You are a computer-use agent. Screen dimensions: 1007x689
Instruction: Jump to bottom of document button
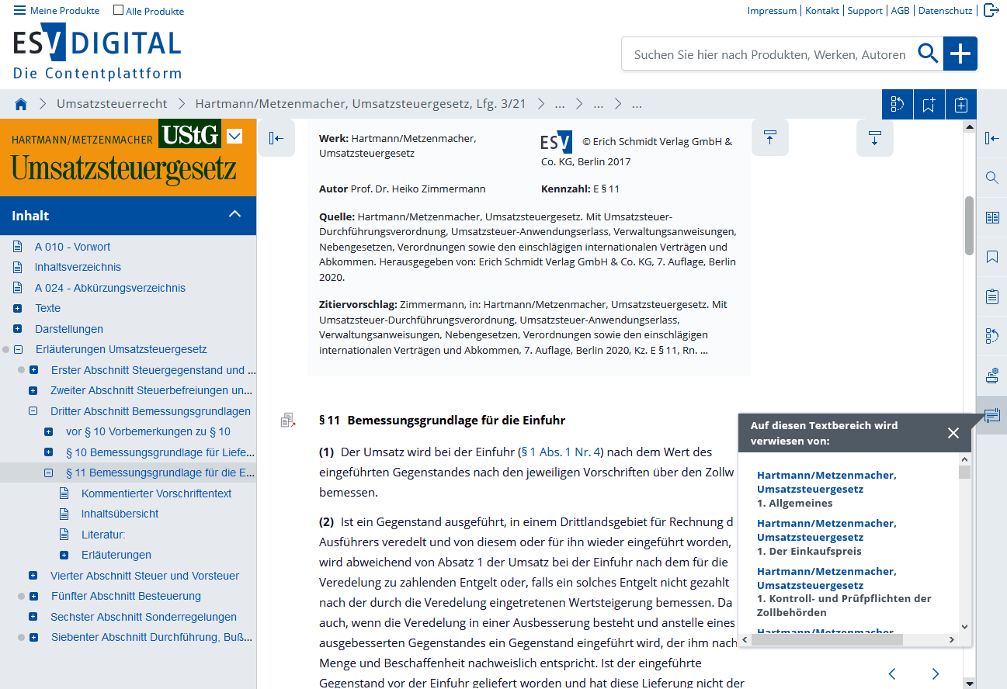(875, 138)
